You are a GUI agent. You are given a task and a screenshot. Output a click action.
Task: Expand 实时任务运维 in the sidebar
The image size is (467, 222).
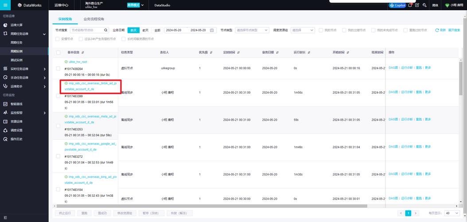[24, 69]
